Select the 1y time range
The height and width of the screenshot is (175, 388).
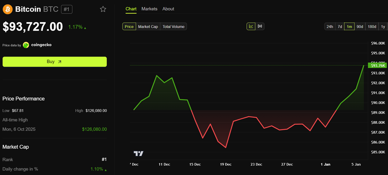[x=383, y=27]
